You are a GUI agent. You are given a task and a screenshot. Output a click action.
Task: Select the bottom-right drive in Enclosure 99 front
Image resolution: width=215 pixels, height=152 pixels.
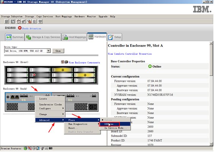coord(85,80)
